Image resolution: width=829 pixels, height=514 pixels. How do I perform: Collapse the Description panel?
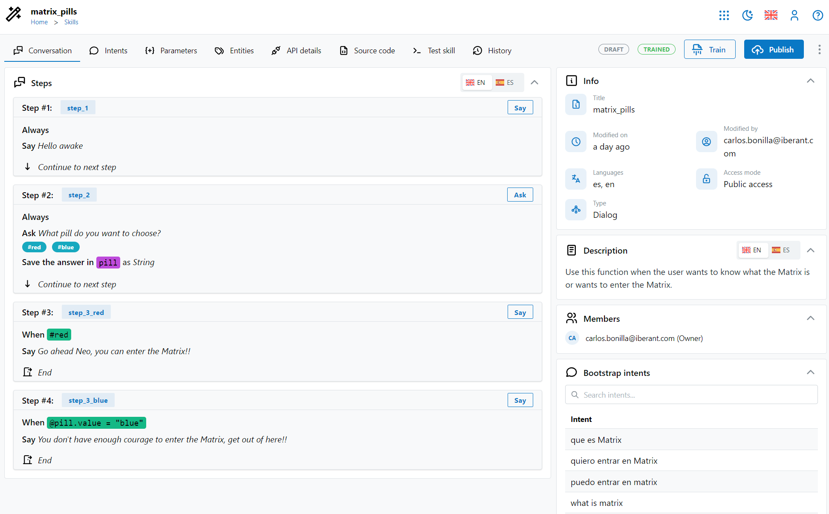click(x=811, y=250)
